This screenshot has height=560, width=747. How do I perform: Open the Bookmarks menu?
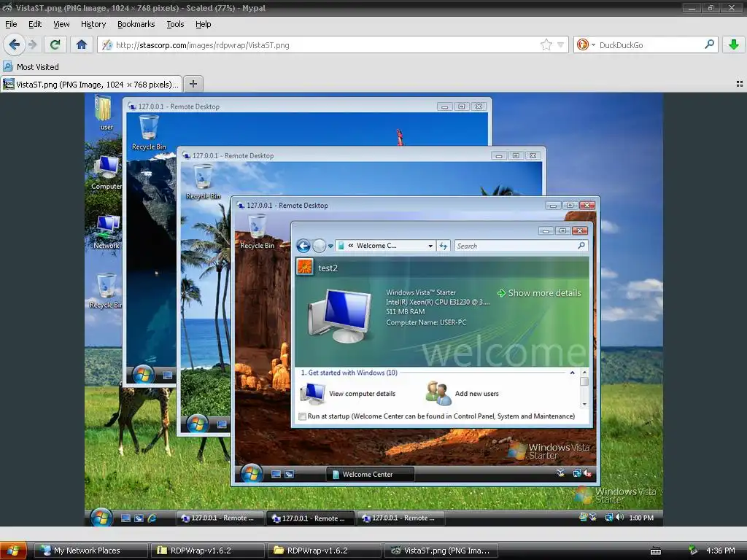coord(136,24)
